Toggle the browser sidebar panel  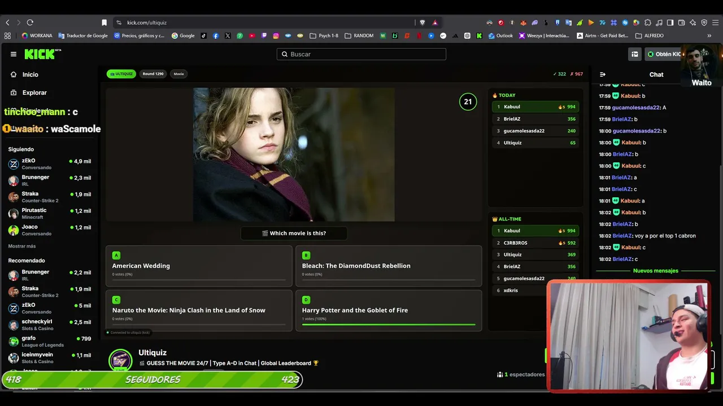pyautogui.click(x=670, y=23)
